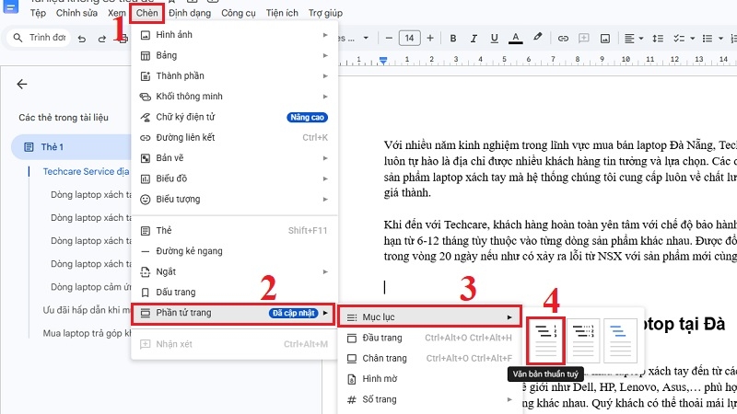737x414 pixels.
Task: Open Mua laptop trả góp outline entry
Action: pyautogui.click(x=87, y=333)
